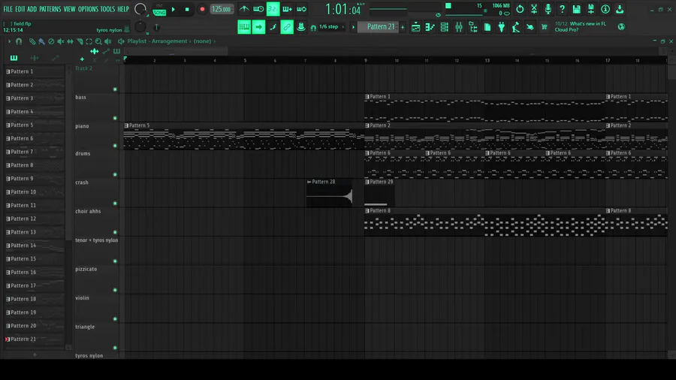Click the main pitch knob
This screenshot has height=380, width=676.
coord(140,27)
